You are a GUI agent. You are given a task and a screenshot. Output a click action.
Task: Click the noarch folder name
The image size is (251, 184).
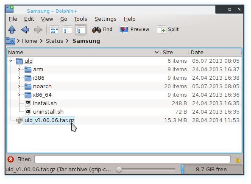[42, 86]
